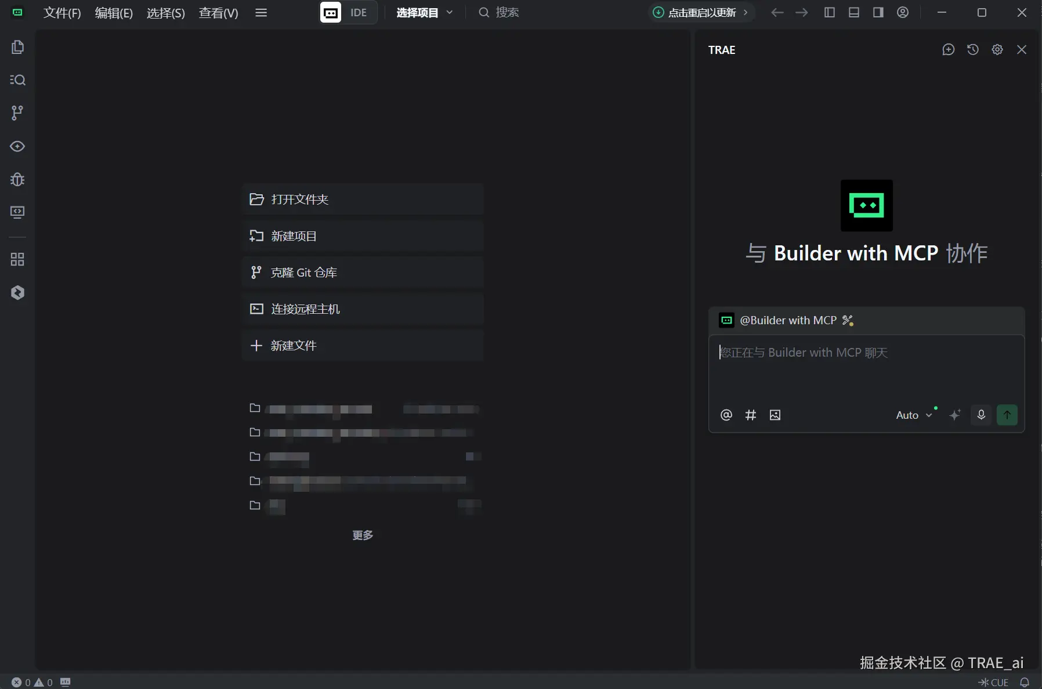Open the Auto model selector dropdown
The height and width of the screenshot is (689, 1042).
(x=914, y=415)
